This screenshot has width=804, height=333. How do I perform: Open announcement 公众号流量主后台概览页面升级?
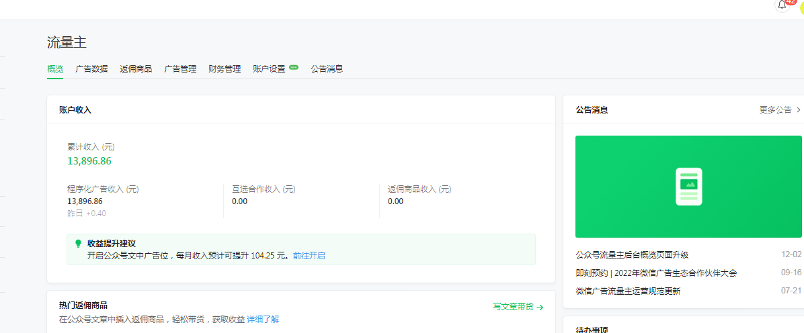click(632, 254)
